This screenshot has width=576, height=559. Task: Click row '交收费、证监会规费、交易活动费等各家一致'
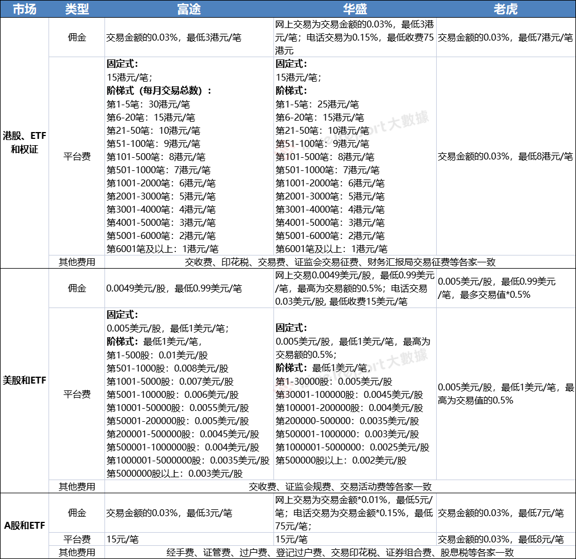tap(340, 486)
